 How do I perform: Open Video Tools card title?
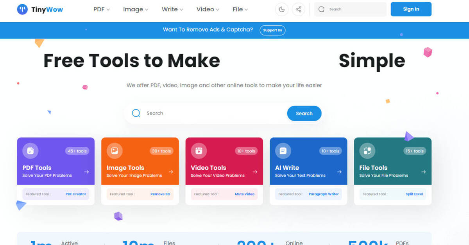(208, 168)
